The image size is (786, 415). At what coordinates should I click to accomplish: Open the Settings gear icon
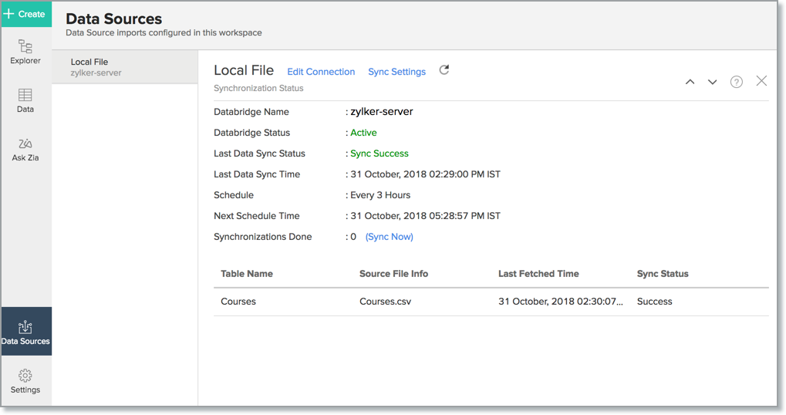pos(25,381)
